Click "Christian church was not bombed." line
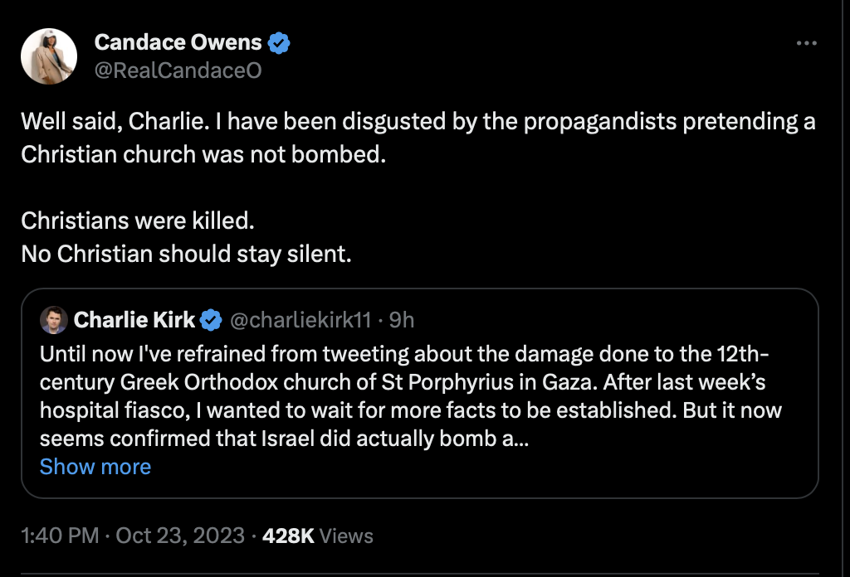The height and width of the screenshot is (577, 850). tap(203, 155)
